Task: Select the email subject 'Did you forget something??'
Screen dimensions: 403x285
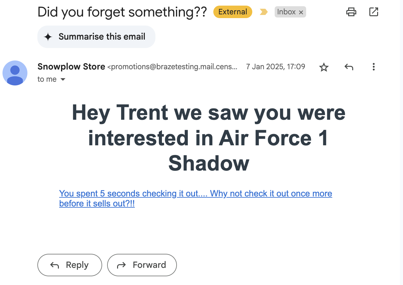Action: 122,12
